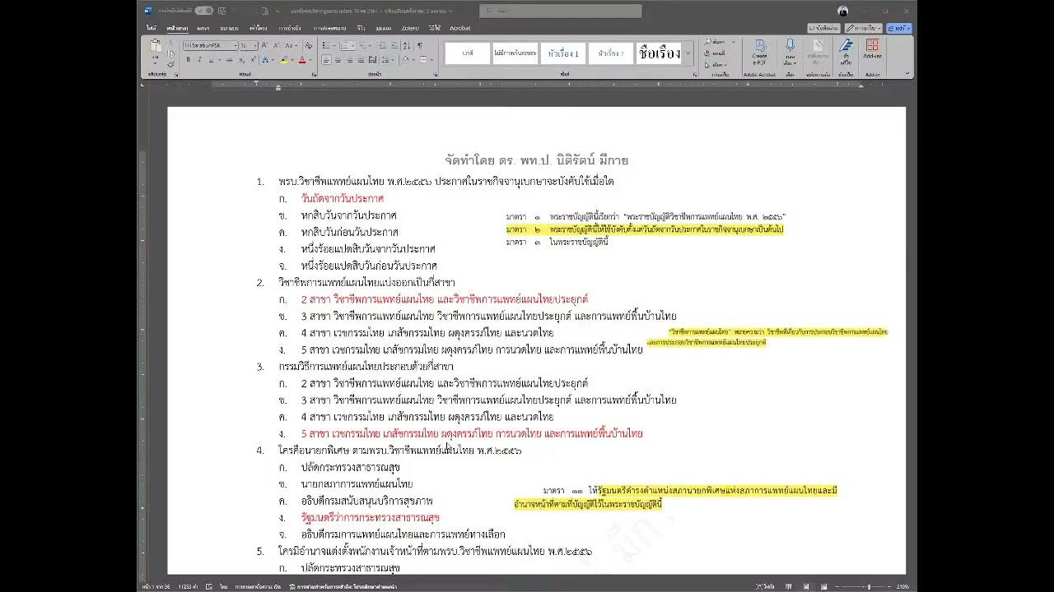Toggle Underline formatting

pos(211,60)
